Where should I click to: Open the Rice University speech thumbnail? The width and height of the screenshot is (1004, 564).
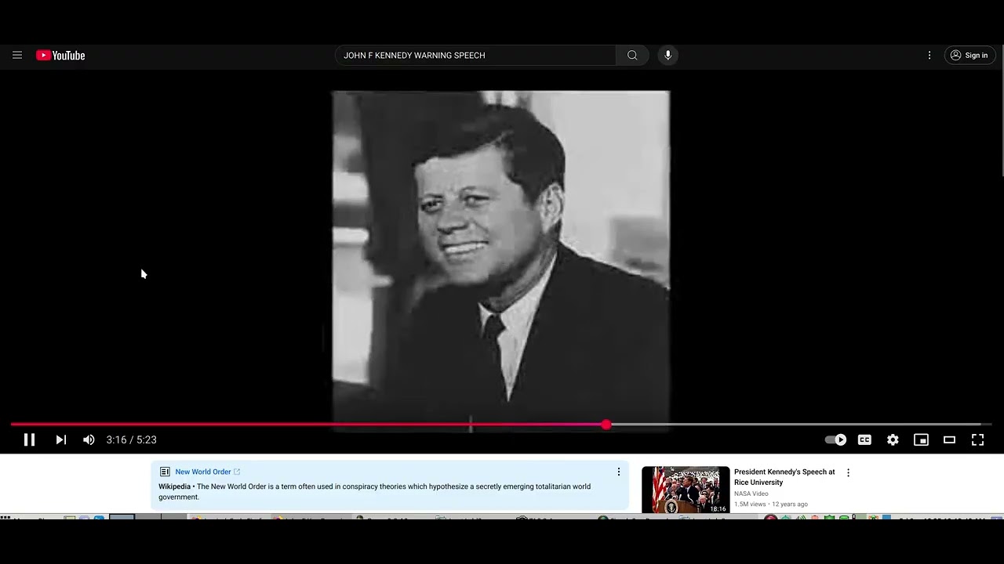pyautogui.click(x=686, y=490)
